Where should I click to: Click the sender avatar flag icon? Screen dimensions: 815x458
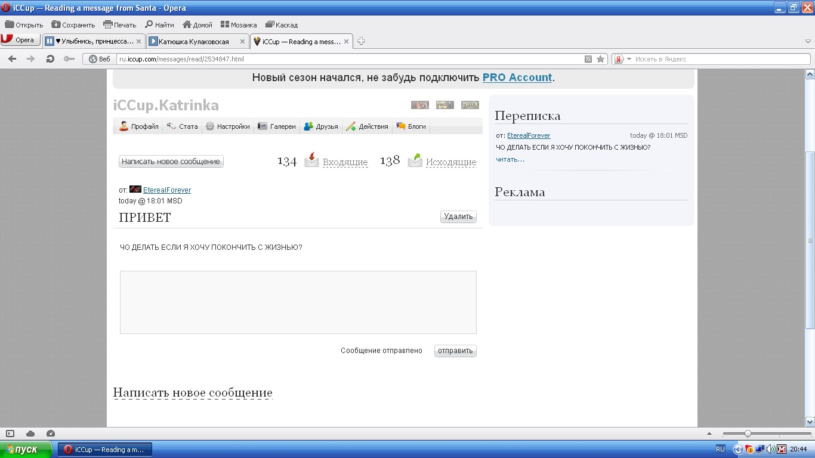point(135,190)
